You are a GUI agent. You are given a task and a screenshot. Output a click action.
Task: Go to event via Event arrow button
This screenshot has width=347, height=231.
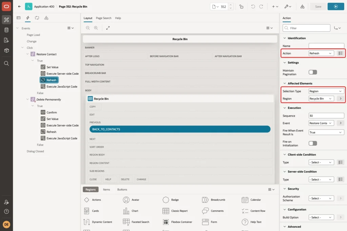(341, 123)
